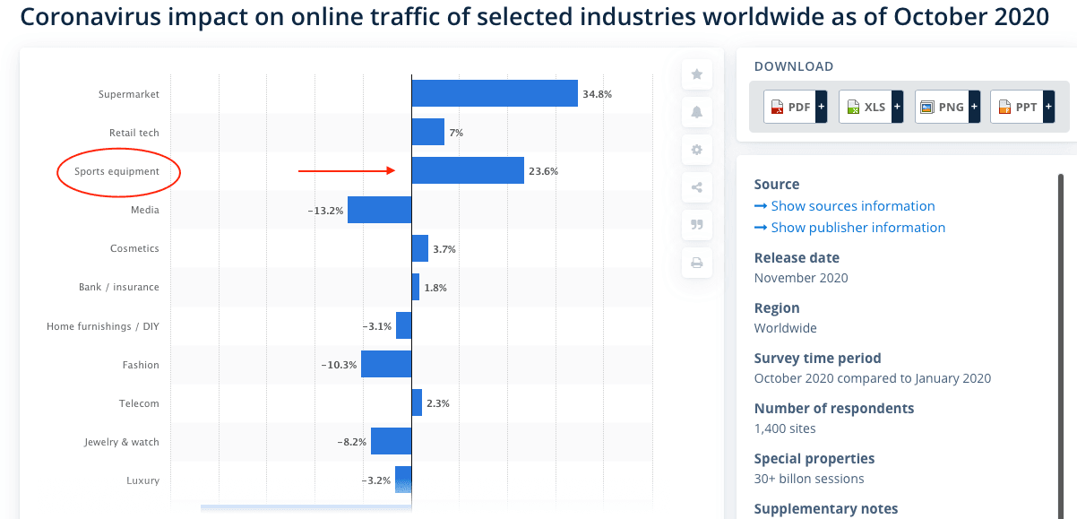This screenshot has width=1077, height=519.
Task: Click the Bank / insurance axis label
Action: click(119, 287)
